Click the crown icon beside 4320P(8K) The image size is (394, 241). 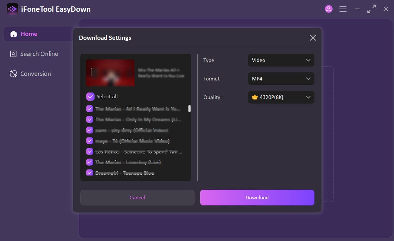click(x=255, y=97)
